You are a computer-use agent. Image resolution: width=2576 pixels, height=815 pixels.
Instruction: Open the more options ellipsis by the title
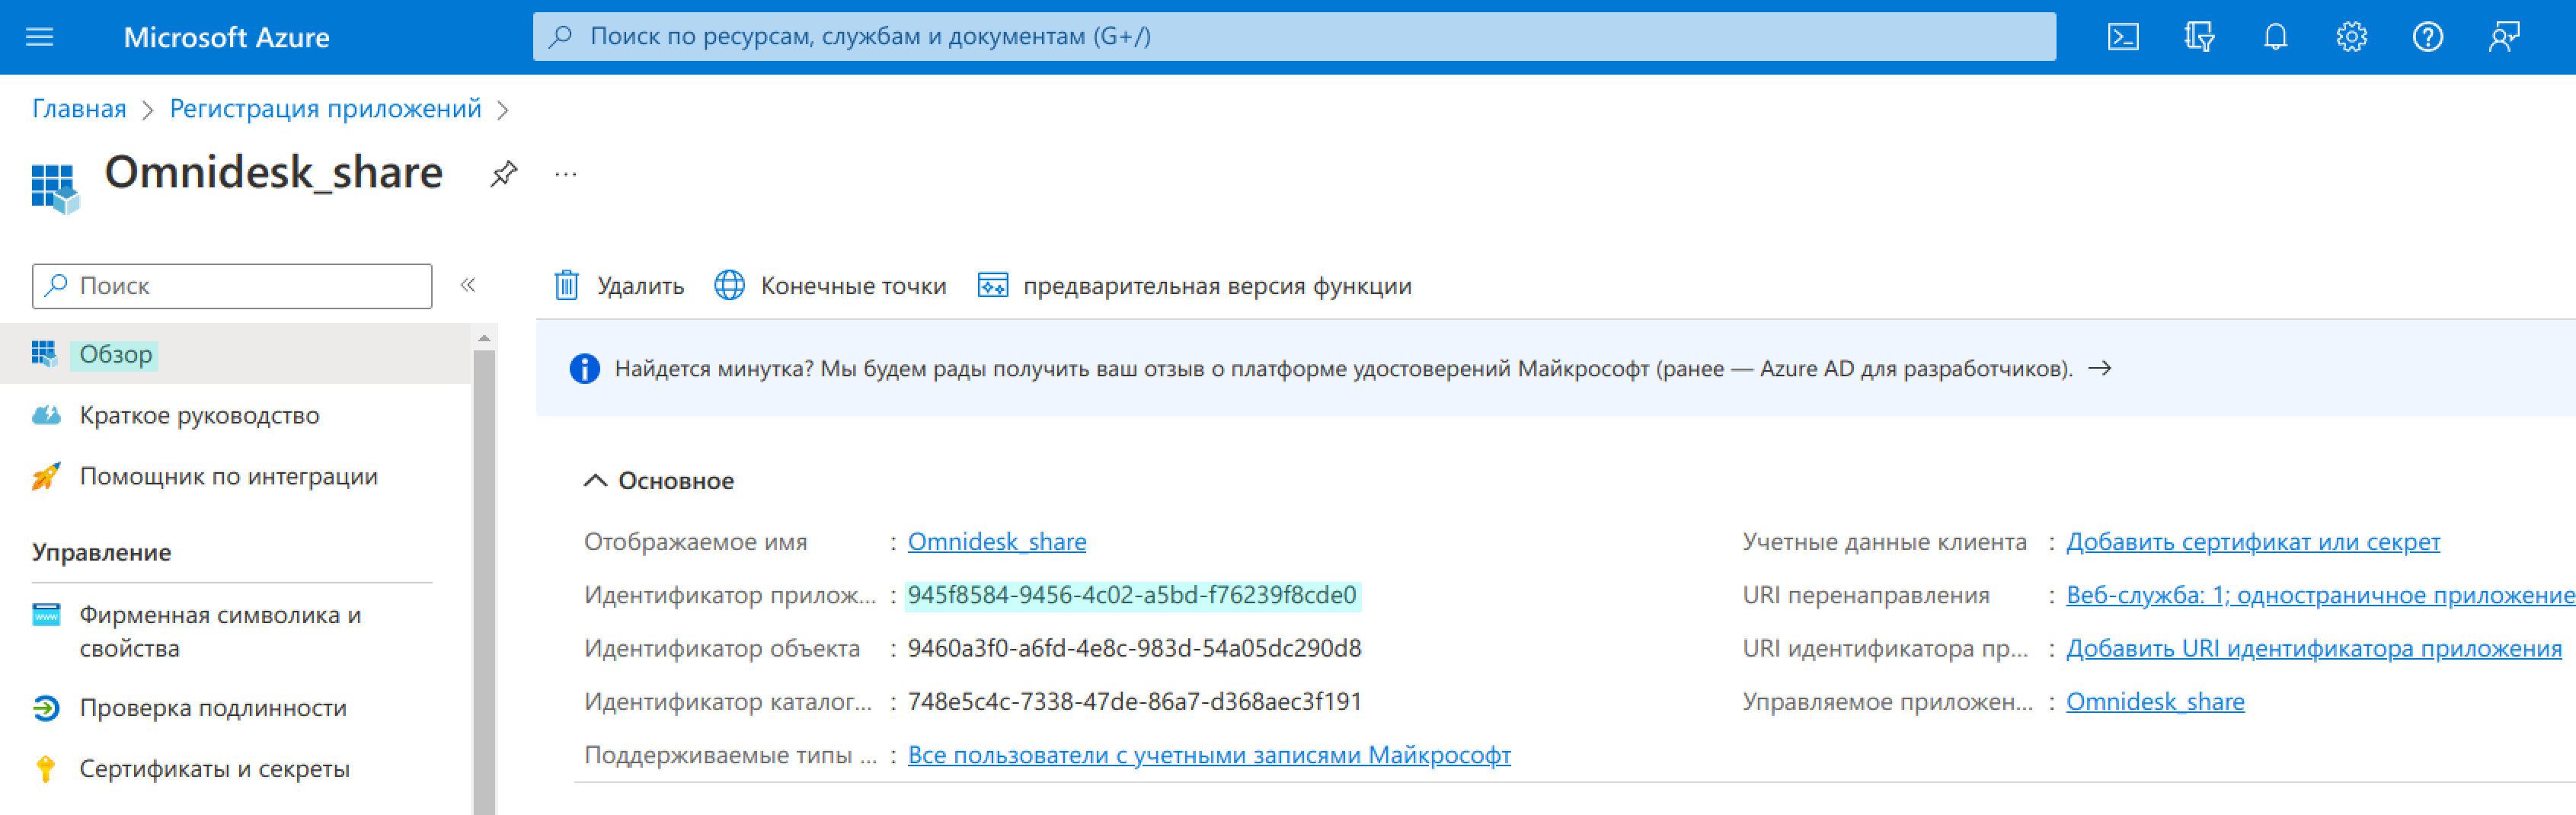coord(566,174)
